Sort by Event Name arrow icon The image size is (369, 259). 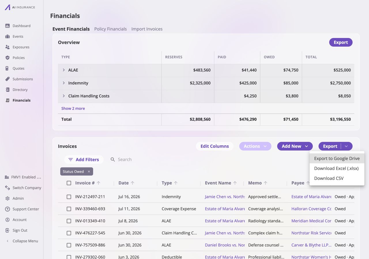(235, 183)
